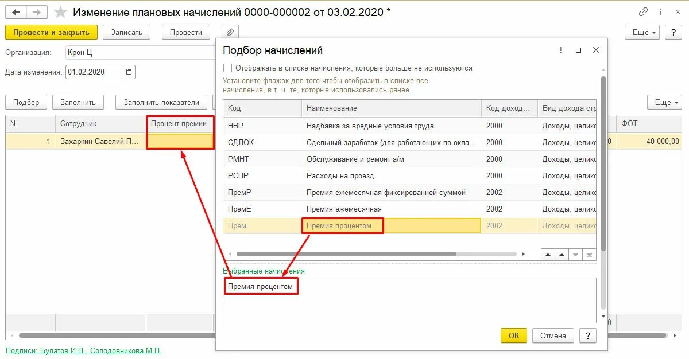Click the main table horizontal scrollbar
The height and width of the screenshot is (359, 689).
[x=344, y=335]
